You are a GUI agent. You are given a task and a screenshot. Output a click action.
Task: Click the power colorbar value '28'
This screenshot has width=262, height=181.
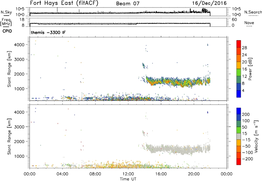[244, 48]
